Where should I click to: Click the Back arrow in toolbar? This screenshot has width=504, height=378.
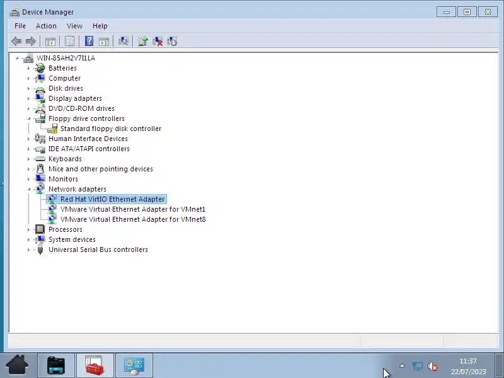point(16,41)
